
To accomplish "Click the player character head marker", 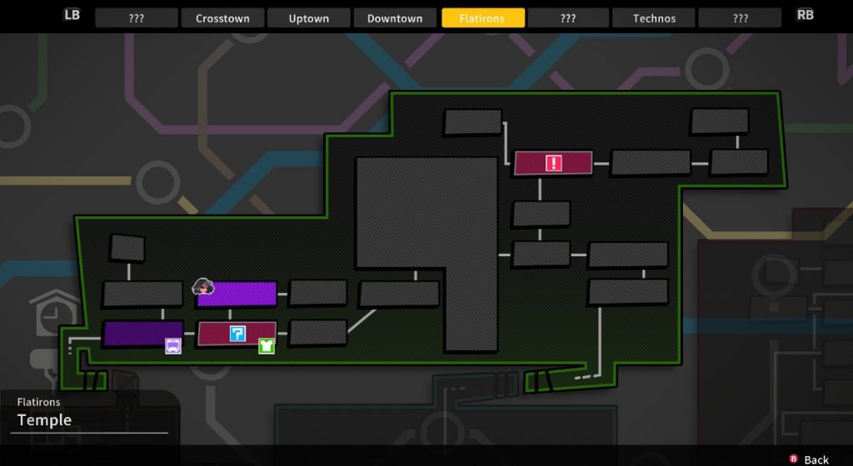I will pos(203,286).
